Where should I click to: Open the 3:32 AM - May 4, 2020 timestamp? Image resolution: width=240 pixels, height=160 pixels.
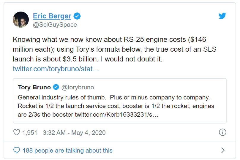pyautogui.click(x=74, y=133)
